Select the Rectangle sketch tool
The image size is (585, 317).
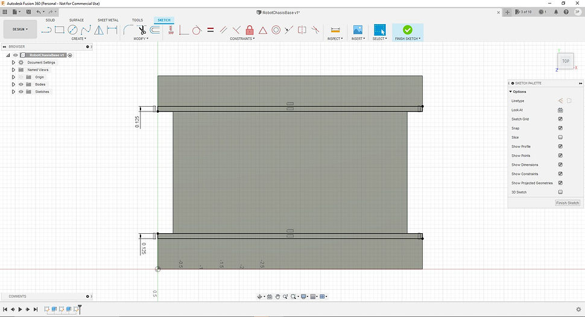(x=59, y=30)
